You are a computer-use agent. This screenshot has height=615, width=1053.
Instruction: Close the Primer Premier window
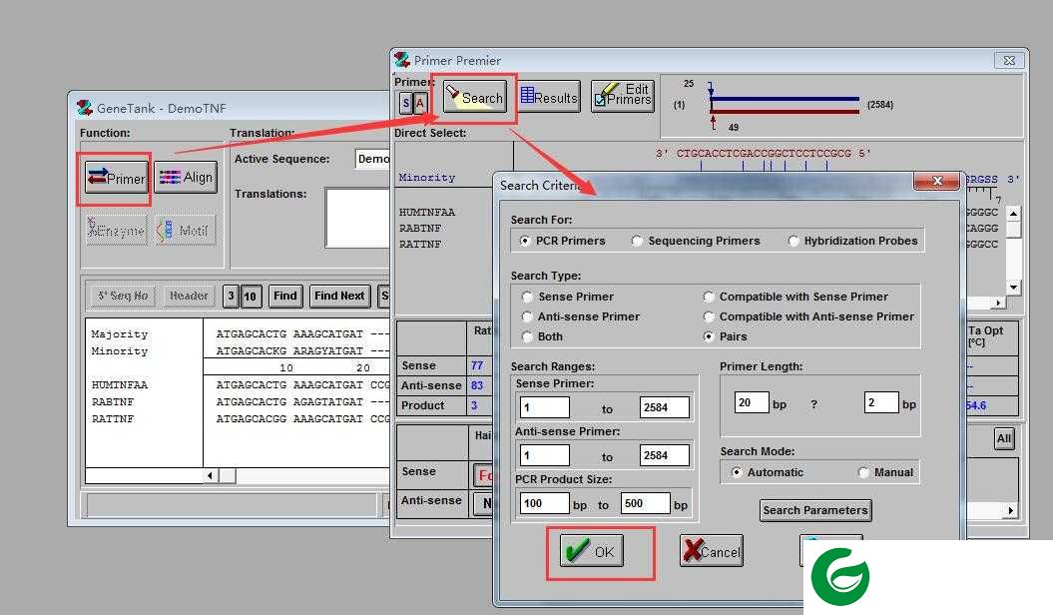(x=1009, y=61)
